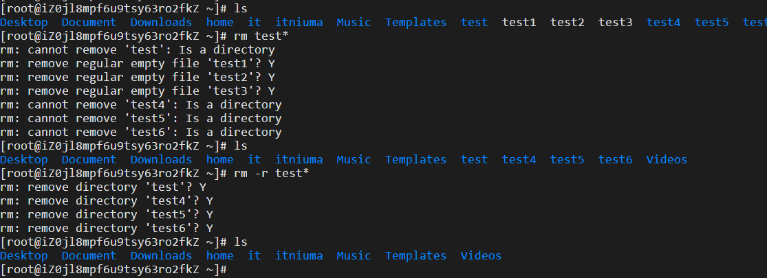767x278 pixels.
Task: Click Templates in the last ls listing
Action: pyautogui.click(x=415, y=255)
